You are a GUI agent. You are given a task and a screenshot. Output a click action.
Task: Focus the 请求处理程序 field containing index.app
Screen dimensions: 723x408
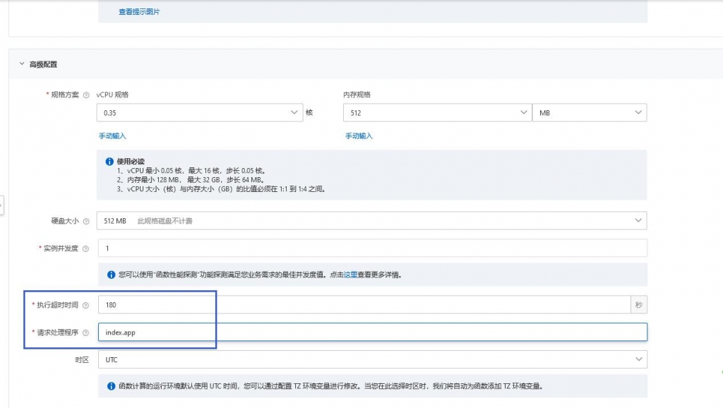click(373, 332)
